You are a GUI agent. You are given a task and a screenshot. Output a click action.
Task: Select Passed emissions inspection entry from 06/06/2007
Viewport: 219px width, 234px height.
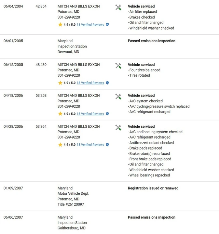[151, 217]
